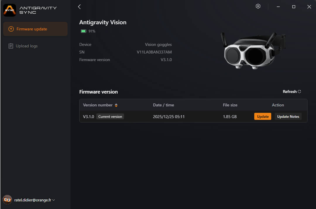
Task: Click the 1.85 GB file size cell
Action: click(x=230, y=117)
